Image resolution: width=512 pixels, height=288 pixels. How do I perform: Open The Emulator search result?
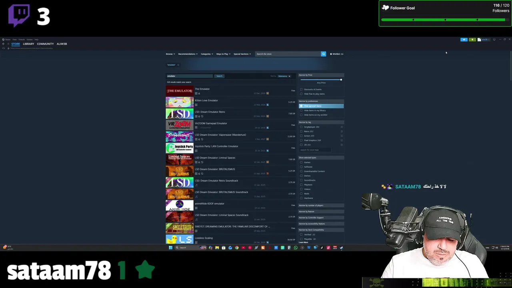coord(230,91)
